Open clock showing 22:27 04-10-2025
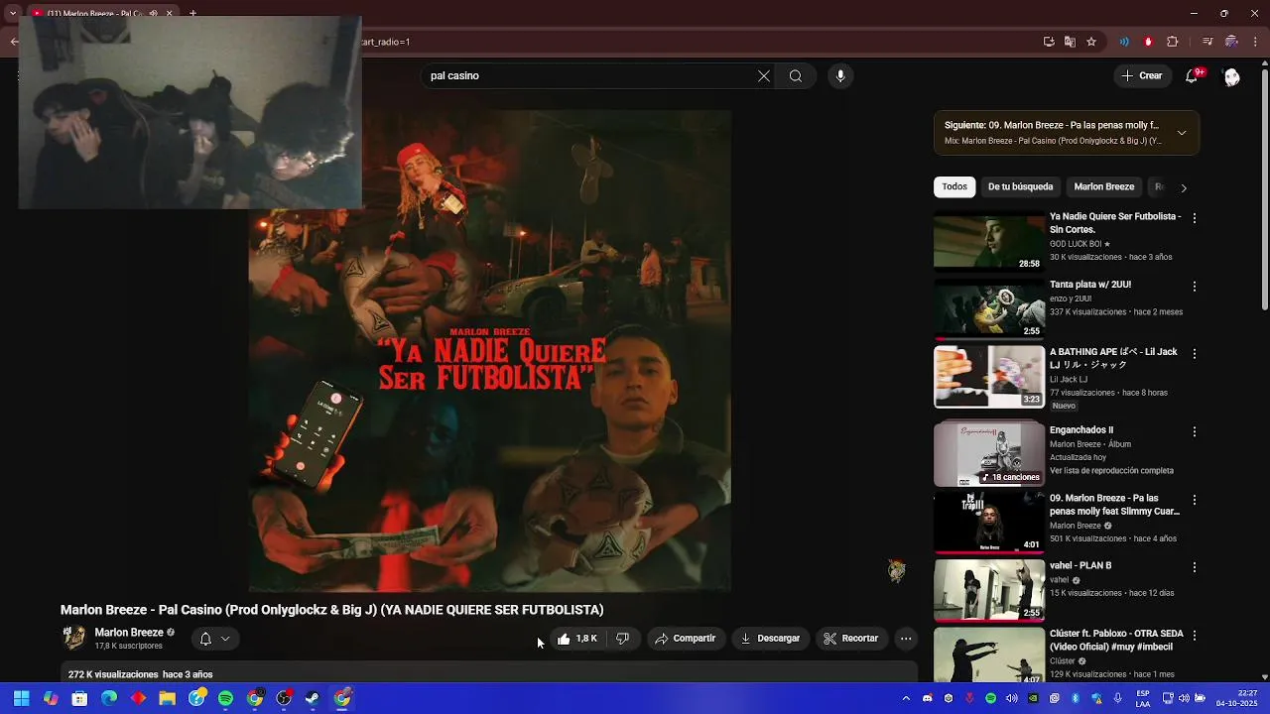 coord(1236,698)
